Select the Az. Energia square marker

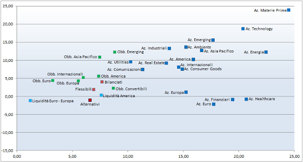click(266, 52)
